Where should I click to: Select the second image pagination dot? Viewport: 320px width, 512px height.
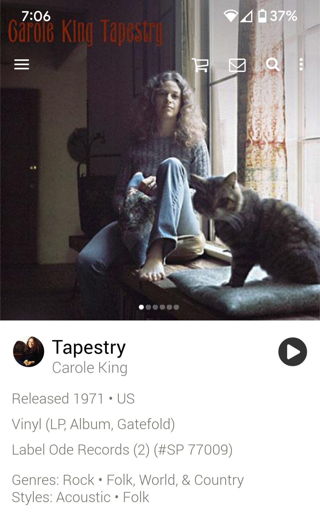pyautogui.click(x=148, y=307)
